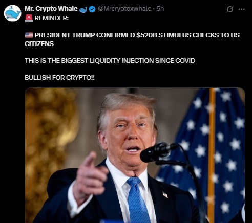The width and height of the screenshot is (252, 223).
Task: Open the three-dot more options menu
Action: [x=242, y=9]
